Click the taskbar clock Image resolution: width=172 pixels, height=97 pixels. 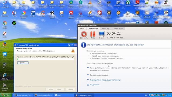[169, 95]
